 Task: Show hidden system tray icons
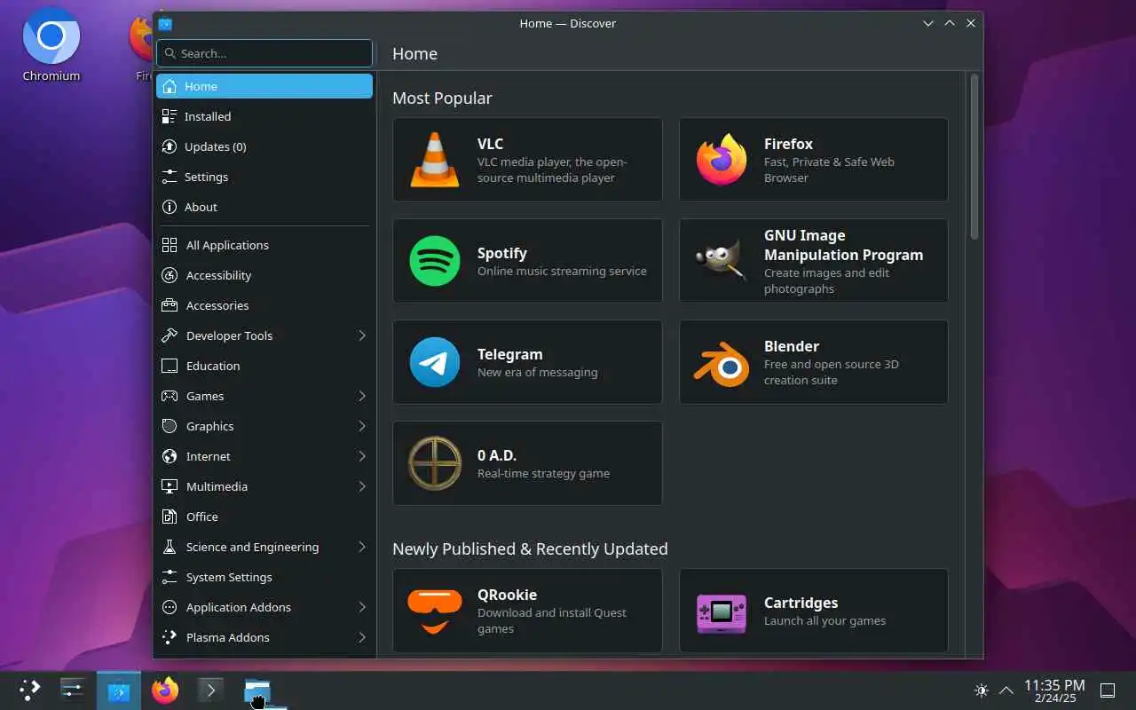click(x=1006, y=690)
